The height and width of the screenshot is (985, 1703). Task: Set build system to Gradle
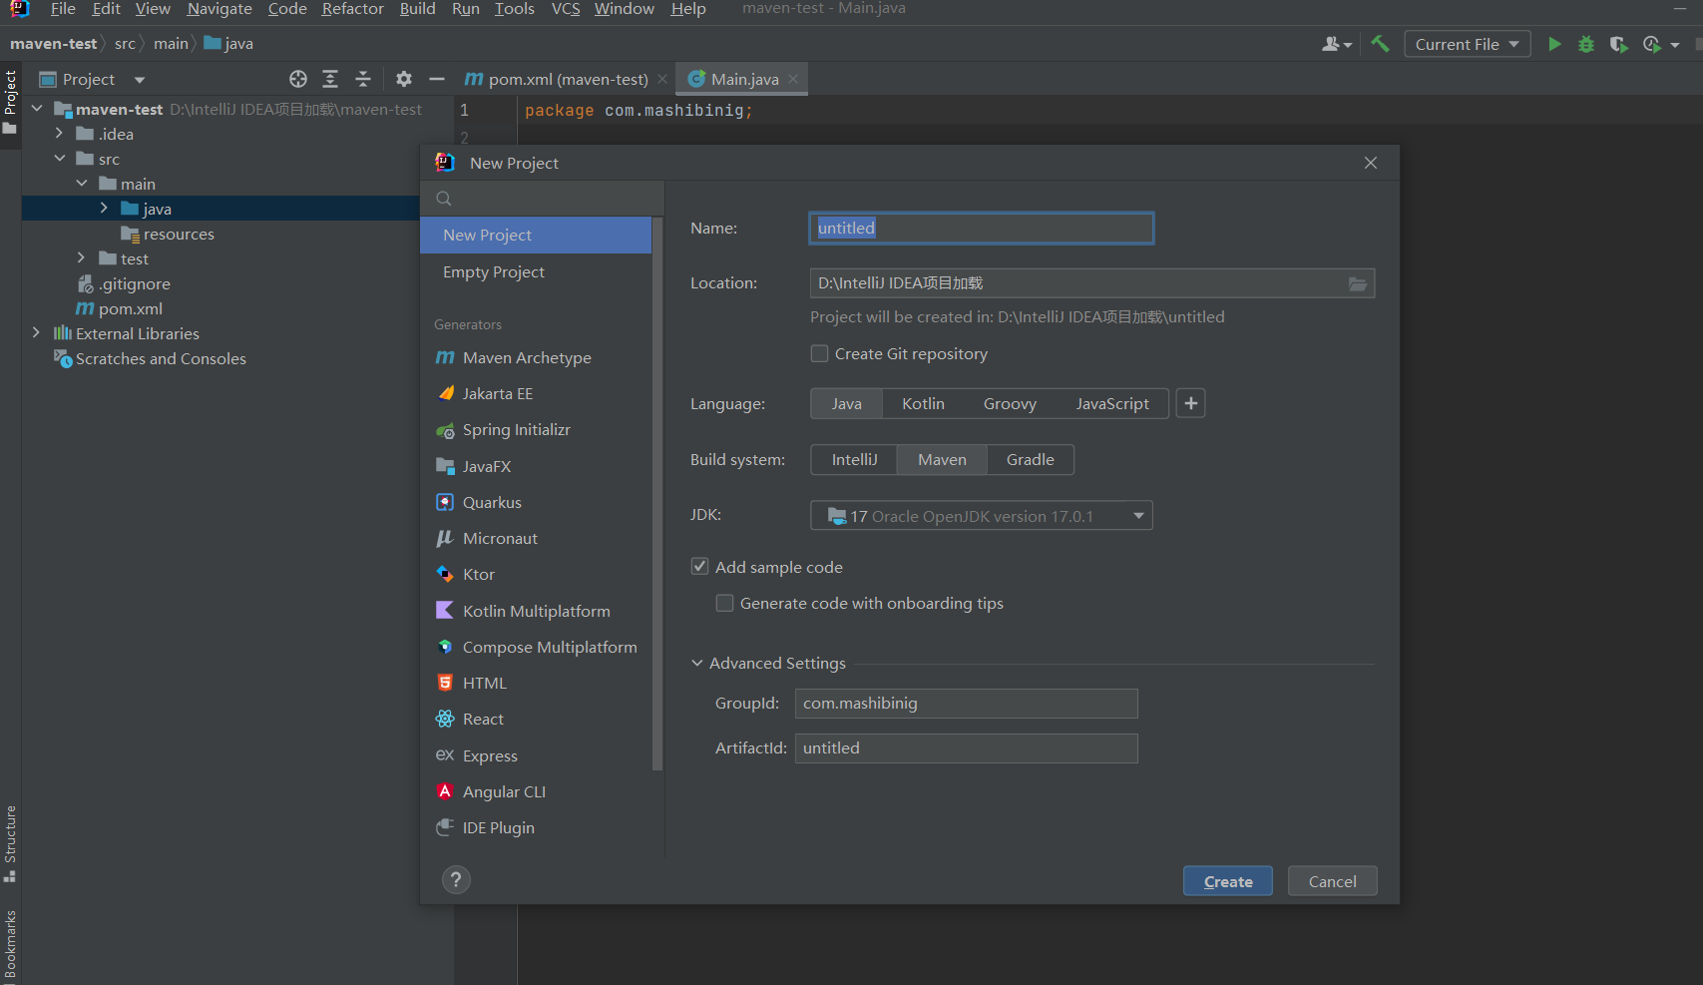(1031, 459)
